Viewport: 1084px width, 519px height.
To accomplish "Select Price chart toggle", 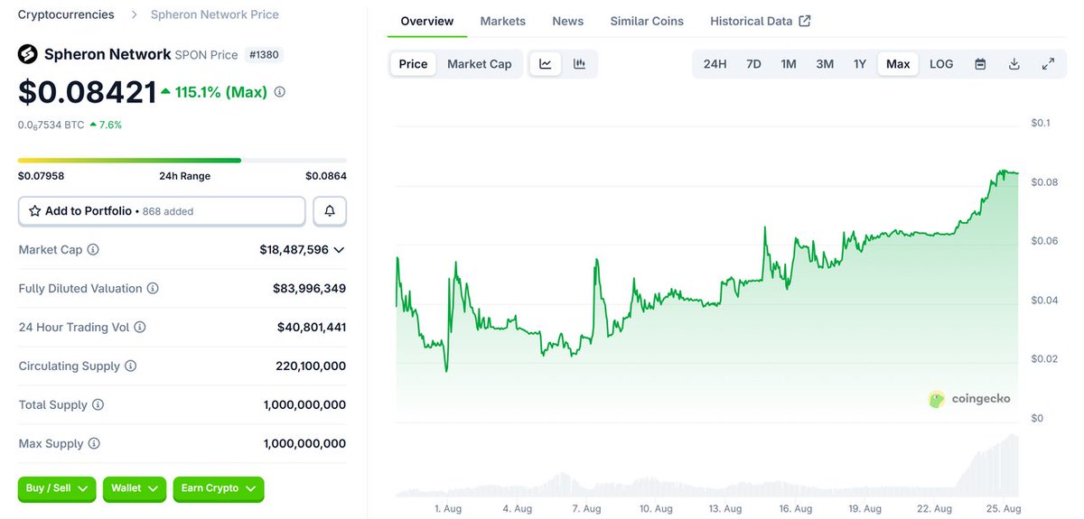I will [414, 64].
